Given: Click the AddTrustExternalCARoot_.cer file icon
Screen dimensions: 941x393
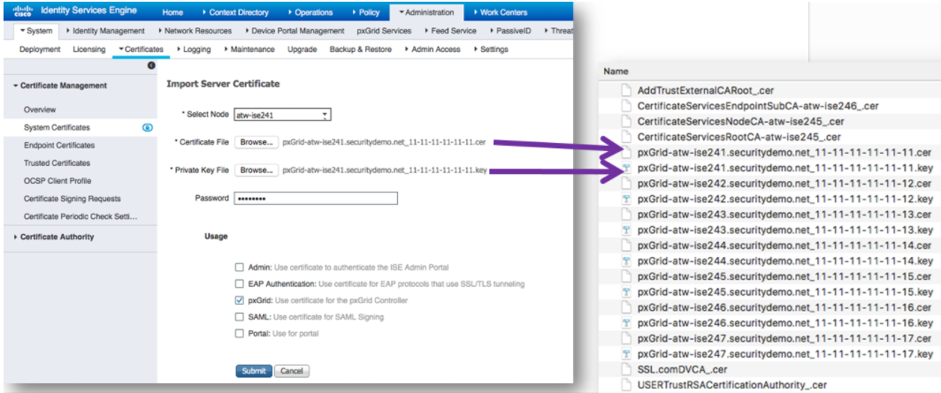Looking at the screenshot, I should click(x=626, y=90).
